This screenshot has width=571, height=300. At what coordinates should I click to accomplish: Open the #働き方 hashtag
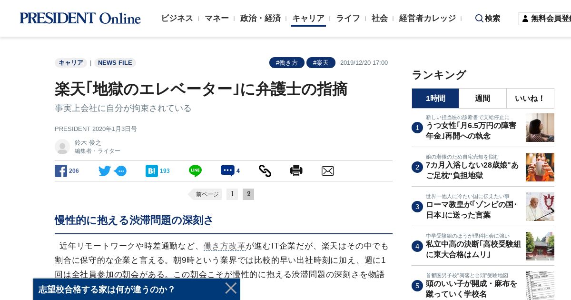coord(287,63)
